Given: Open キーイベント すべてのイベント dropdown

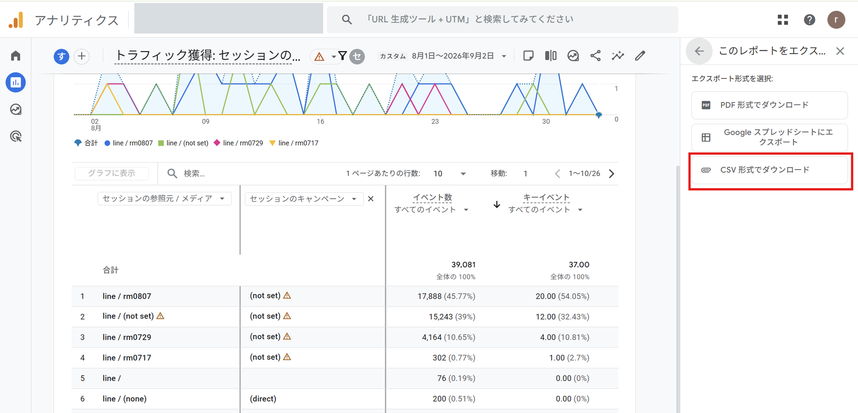Looking at the screenshot, I should pos(546,210).
